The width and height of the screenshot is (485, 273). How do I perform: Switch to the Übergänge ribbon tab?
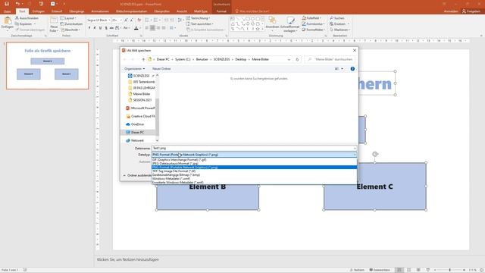[77, 11]
